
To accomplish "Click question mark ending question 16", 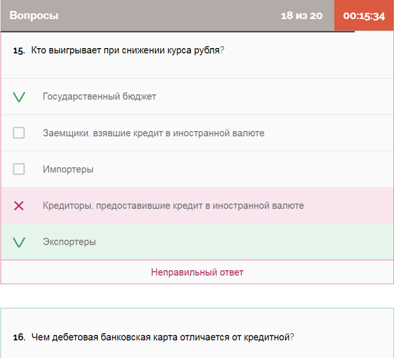I will [292, 337].
